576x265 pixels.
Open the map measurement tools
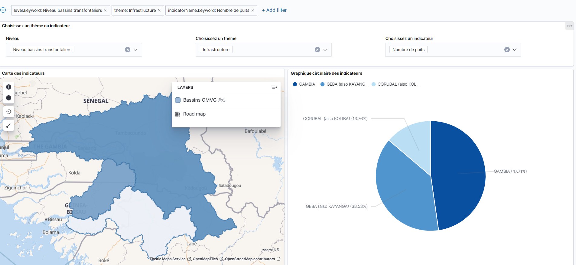pos(9,125)
